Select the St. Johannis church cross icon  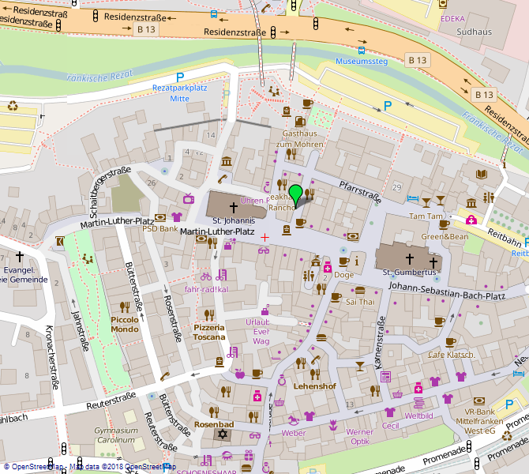pyautogui.click(x=233, y=205)
